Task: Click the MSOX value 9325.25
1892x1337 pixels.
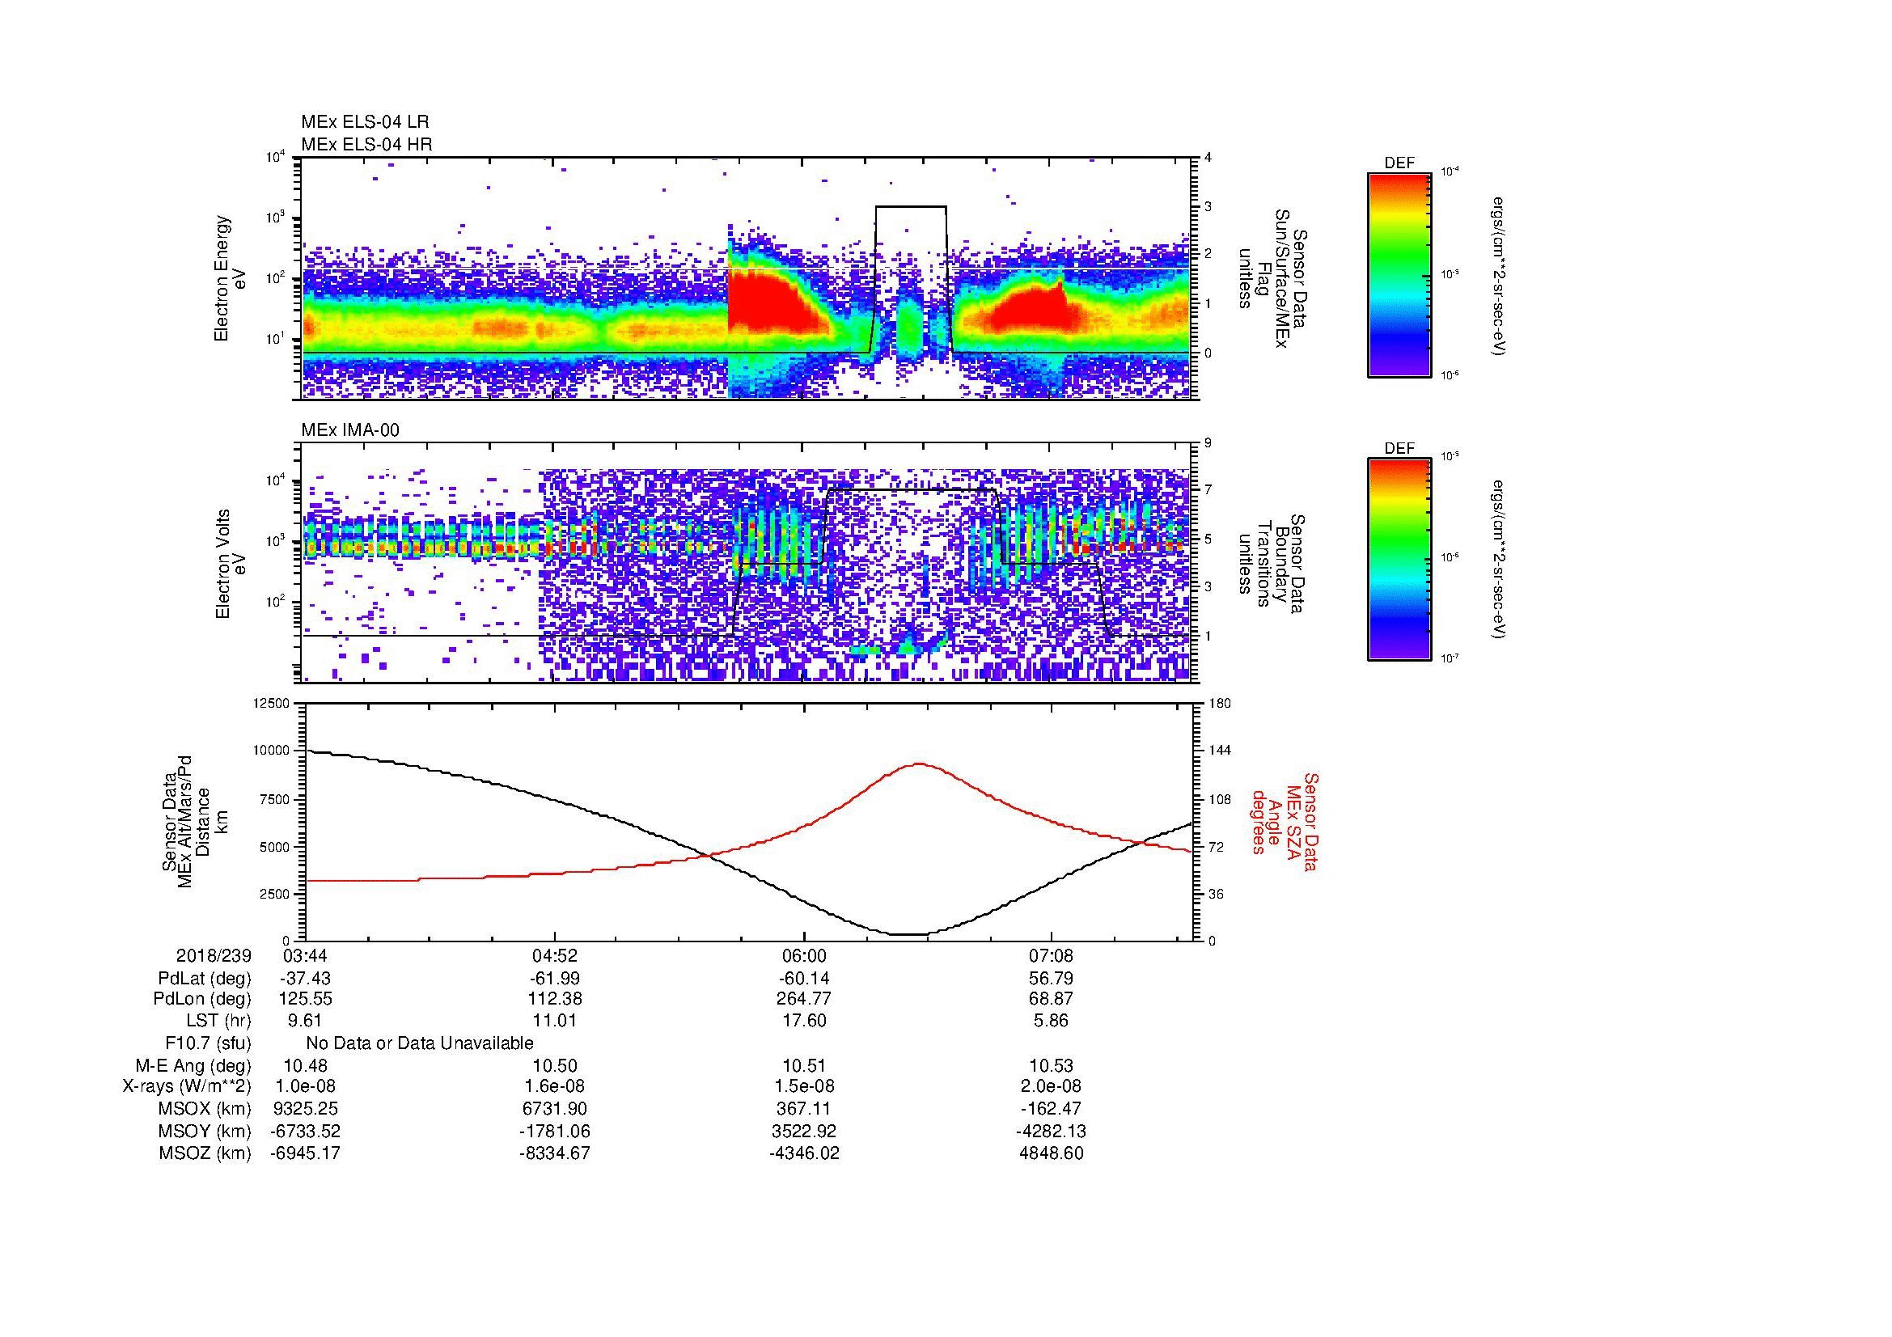Action: 306,1109
